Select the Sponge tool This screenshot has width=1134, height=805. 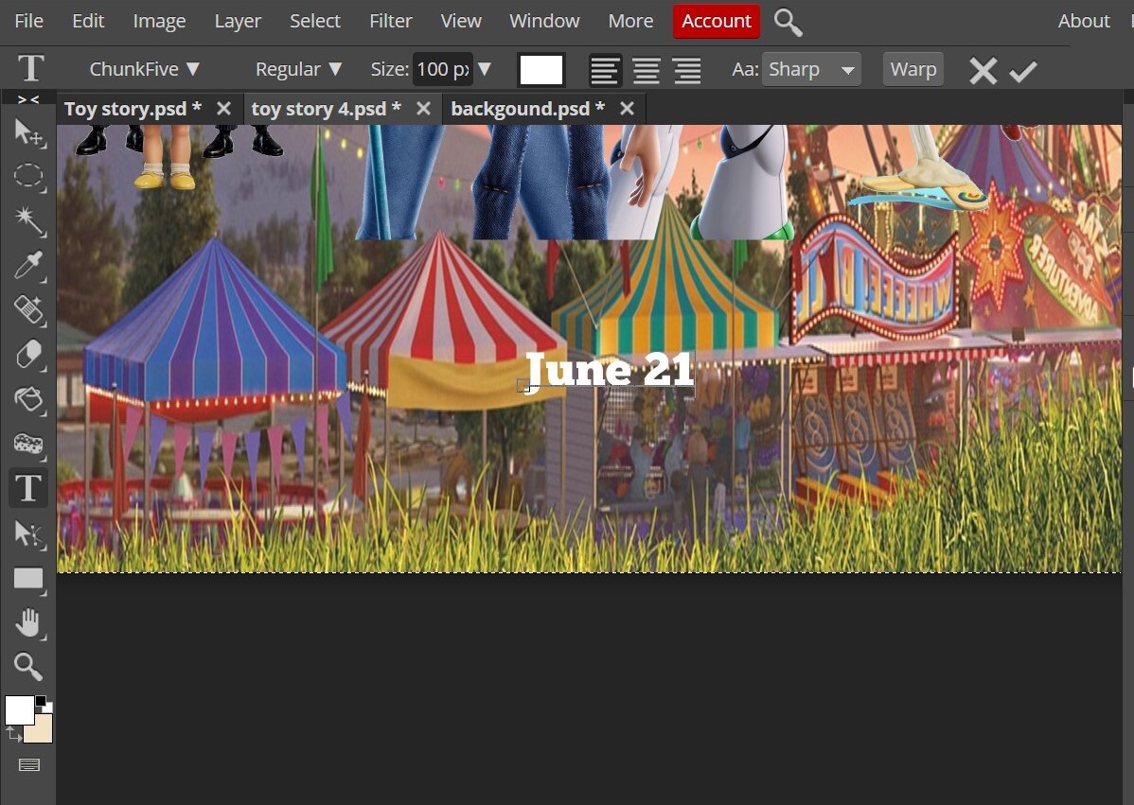click(28, 443)
